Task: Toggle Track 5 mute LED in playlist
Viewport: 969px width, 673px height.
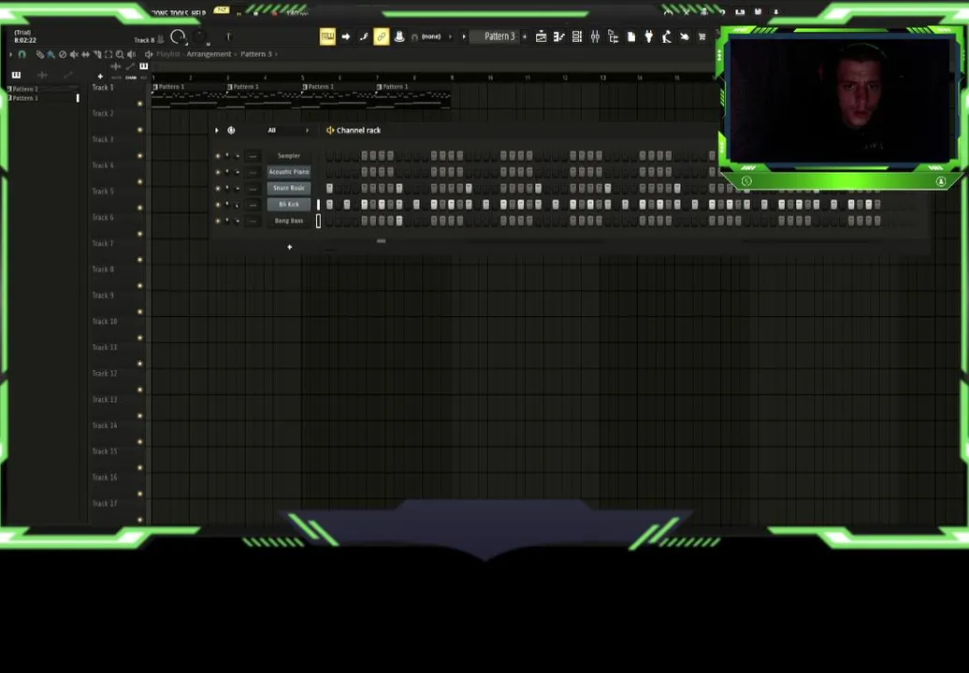Action: (139, 208)
